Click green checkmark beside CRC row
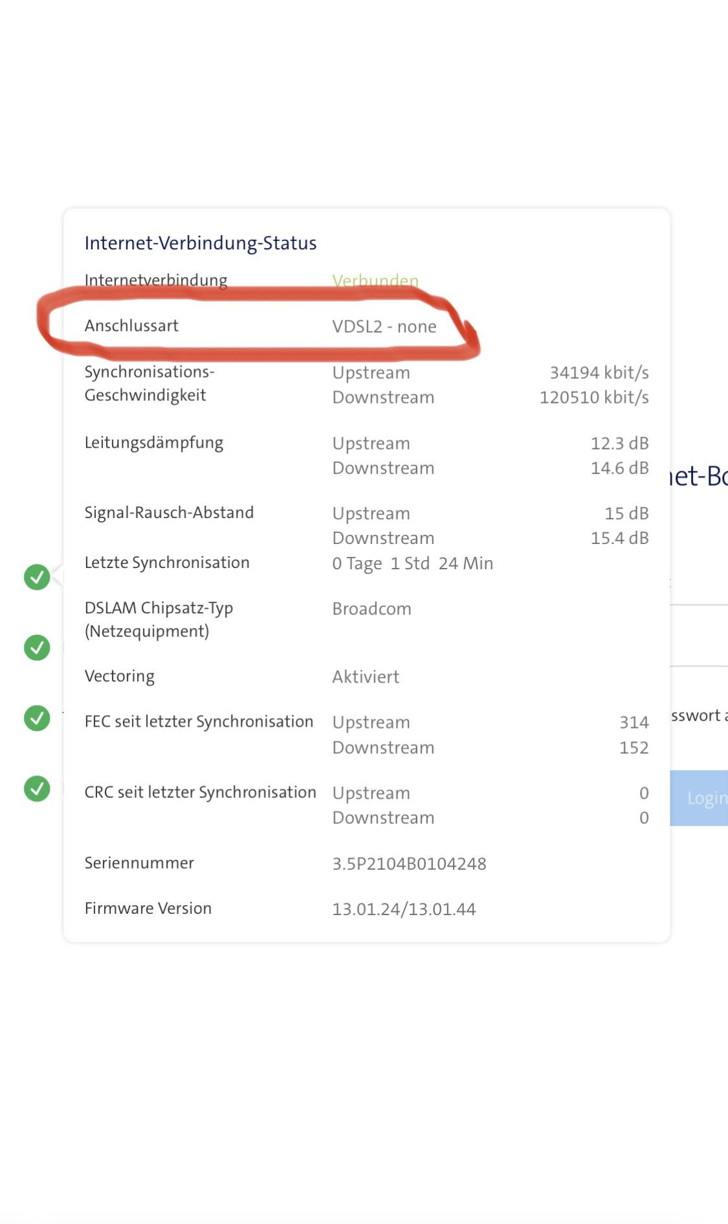Viewport: 728px width, 1224px height. (37, 788)
